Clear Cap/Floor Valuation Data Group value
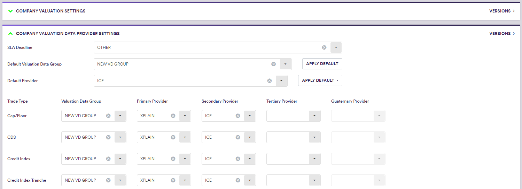Image resolution: width=522 pixels, height=189 pixels. [108, 116]
